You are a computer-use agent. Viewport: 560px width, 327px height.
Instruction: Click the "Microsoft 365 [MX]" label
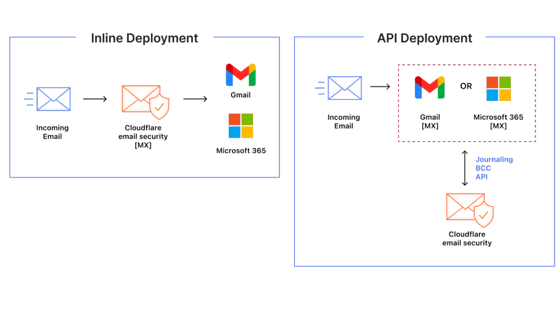pos(498,121)
